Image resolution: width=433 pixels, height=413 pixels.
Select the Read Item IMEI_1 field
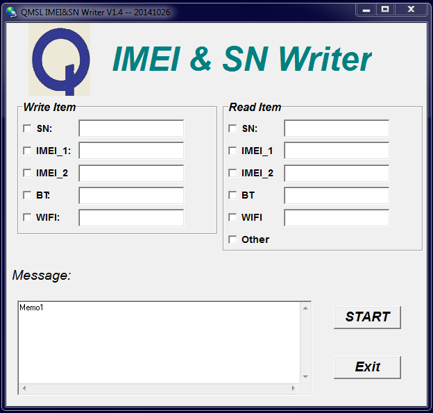tap(337, 151)
